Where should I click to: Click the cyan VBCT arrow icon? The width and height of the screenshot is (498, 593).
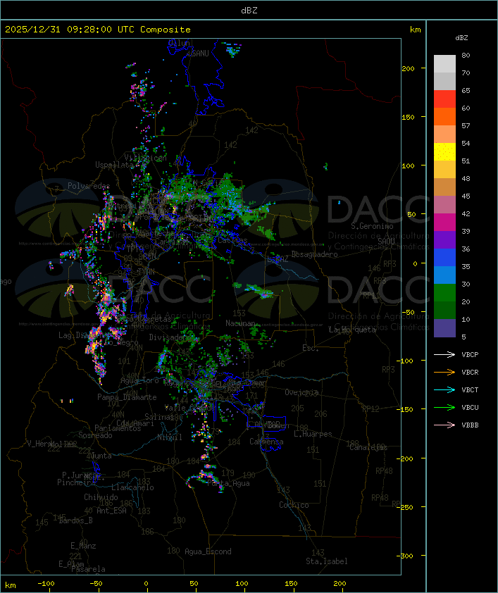point(444,389)
